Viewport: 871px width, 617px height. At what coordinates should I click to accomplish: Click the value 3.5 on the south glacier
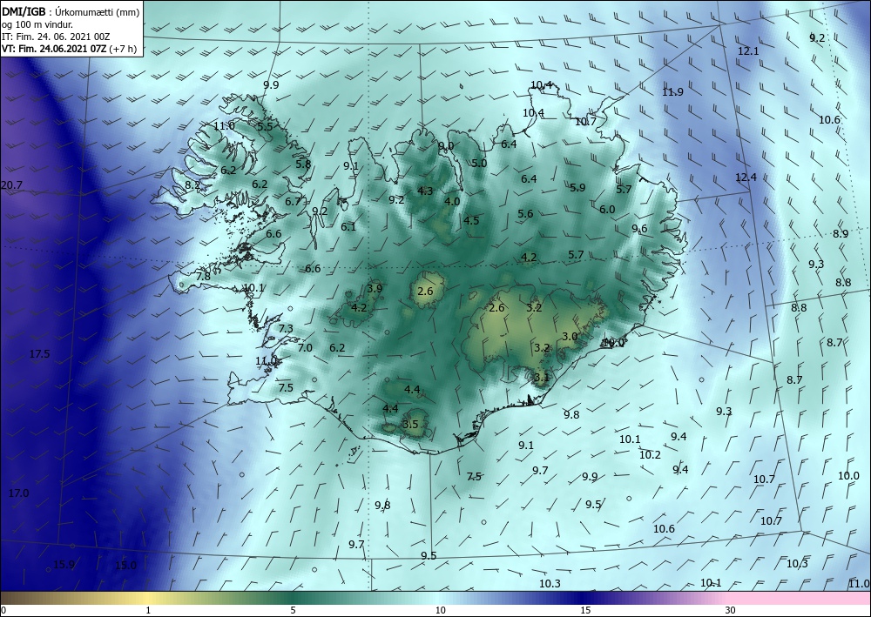coord(410,425)
